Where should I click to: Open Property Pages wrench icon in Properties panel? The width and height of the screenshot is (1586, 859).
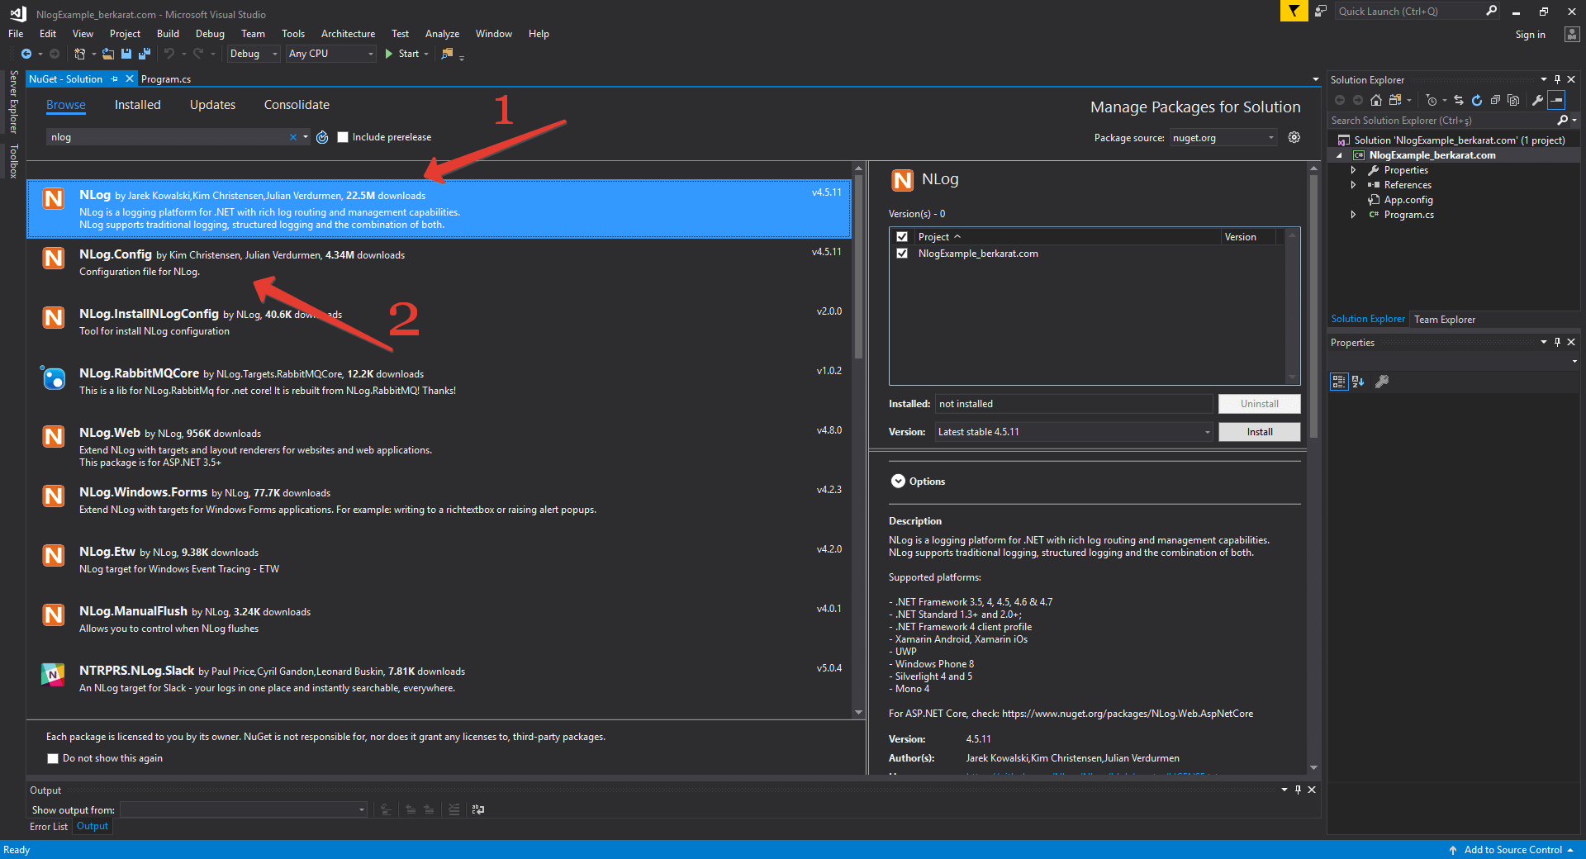point(1382,382)
